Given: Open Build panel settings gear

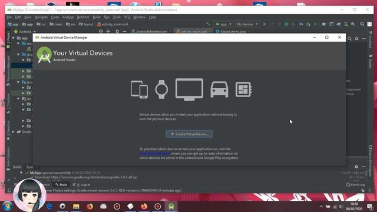Looking at the screenshot, I should pos(356,167).
